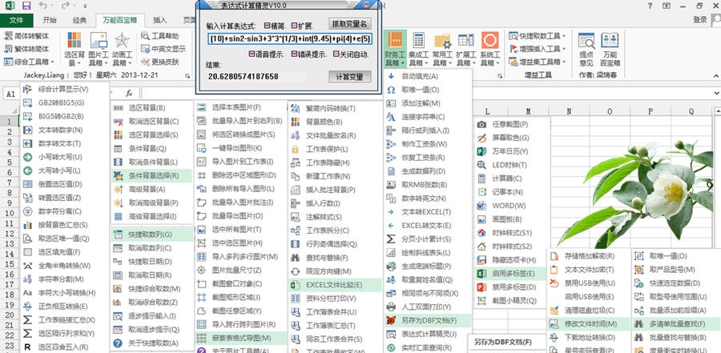Screen dimensions: 721x353
Task: Click the 抓取变量名 button
Action: [350, 24]
